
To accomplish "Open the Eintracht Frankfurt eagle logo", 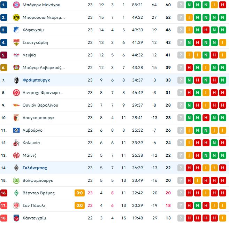I will point(16,93).
